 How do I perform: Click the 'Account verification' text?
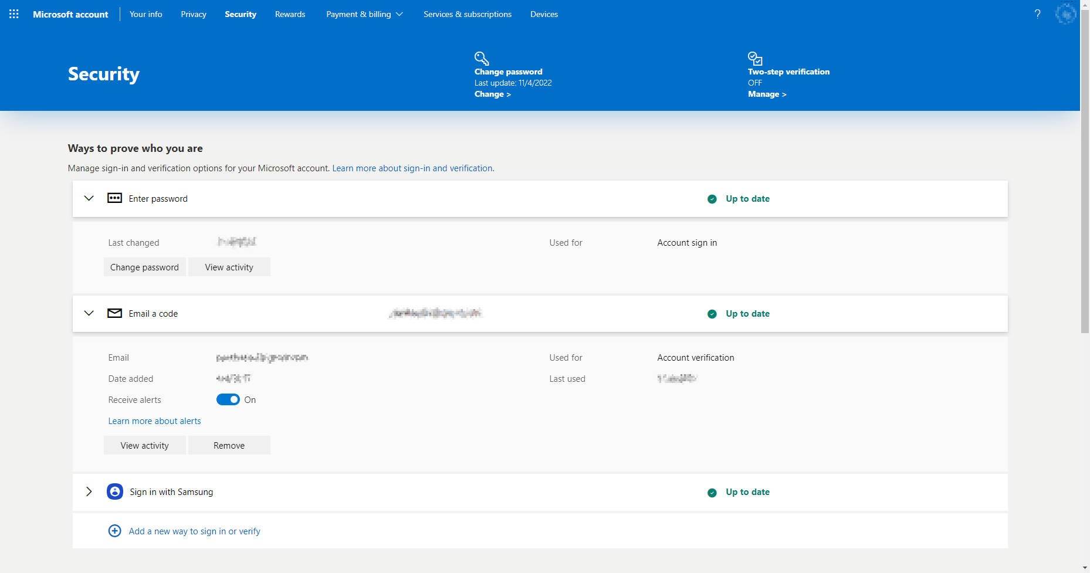pos(695,357)
